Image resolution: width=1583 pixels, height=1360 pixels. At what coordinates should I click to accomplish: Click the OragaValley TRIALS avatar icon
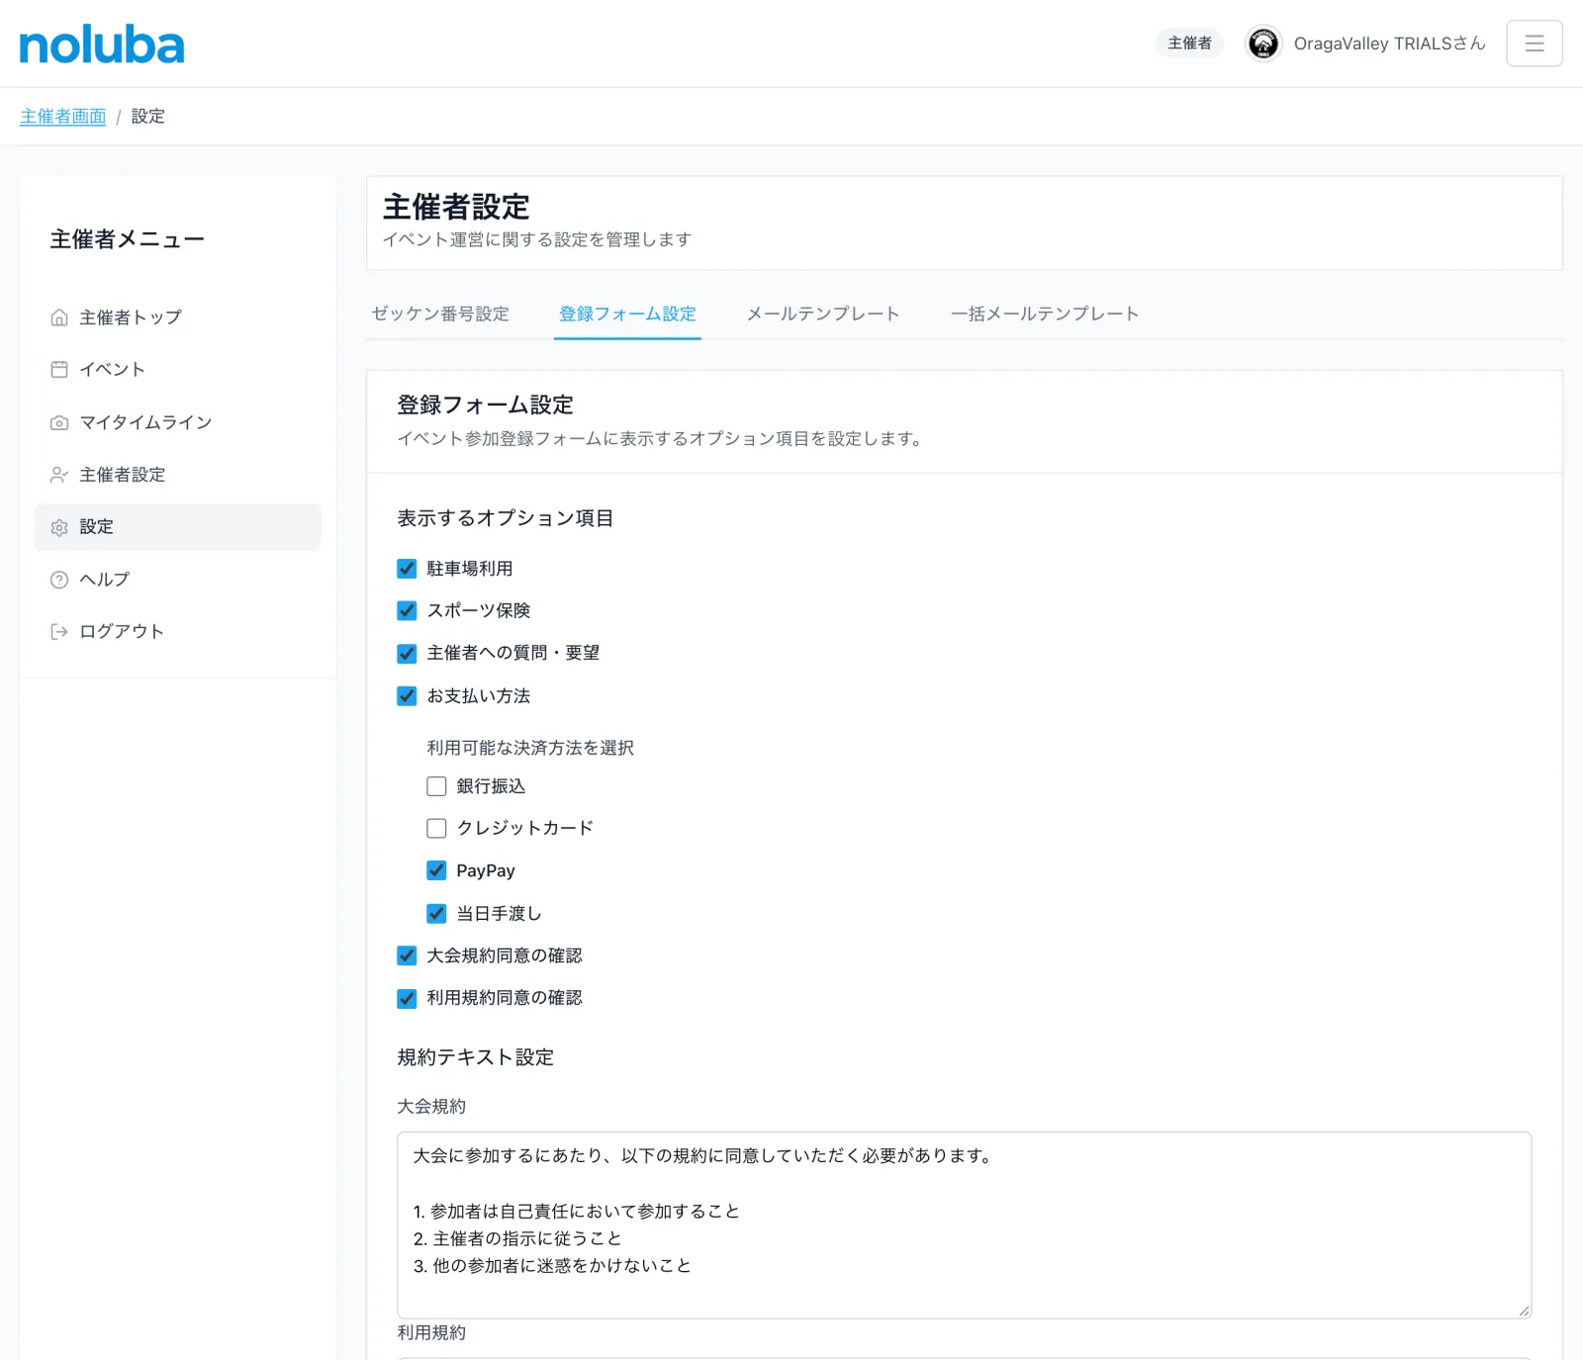coord(1263,44)
